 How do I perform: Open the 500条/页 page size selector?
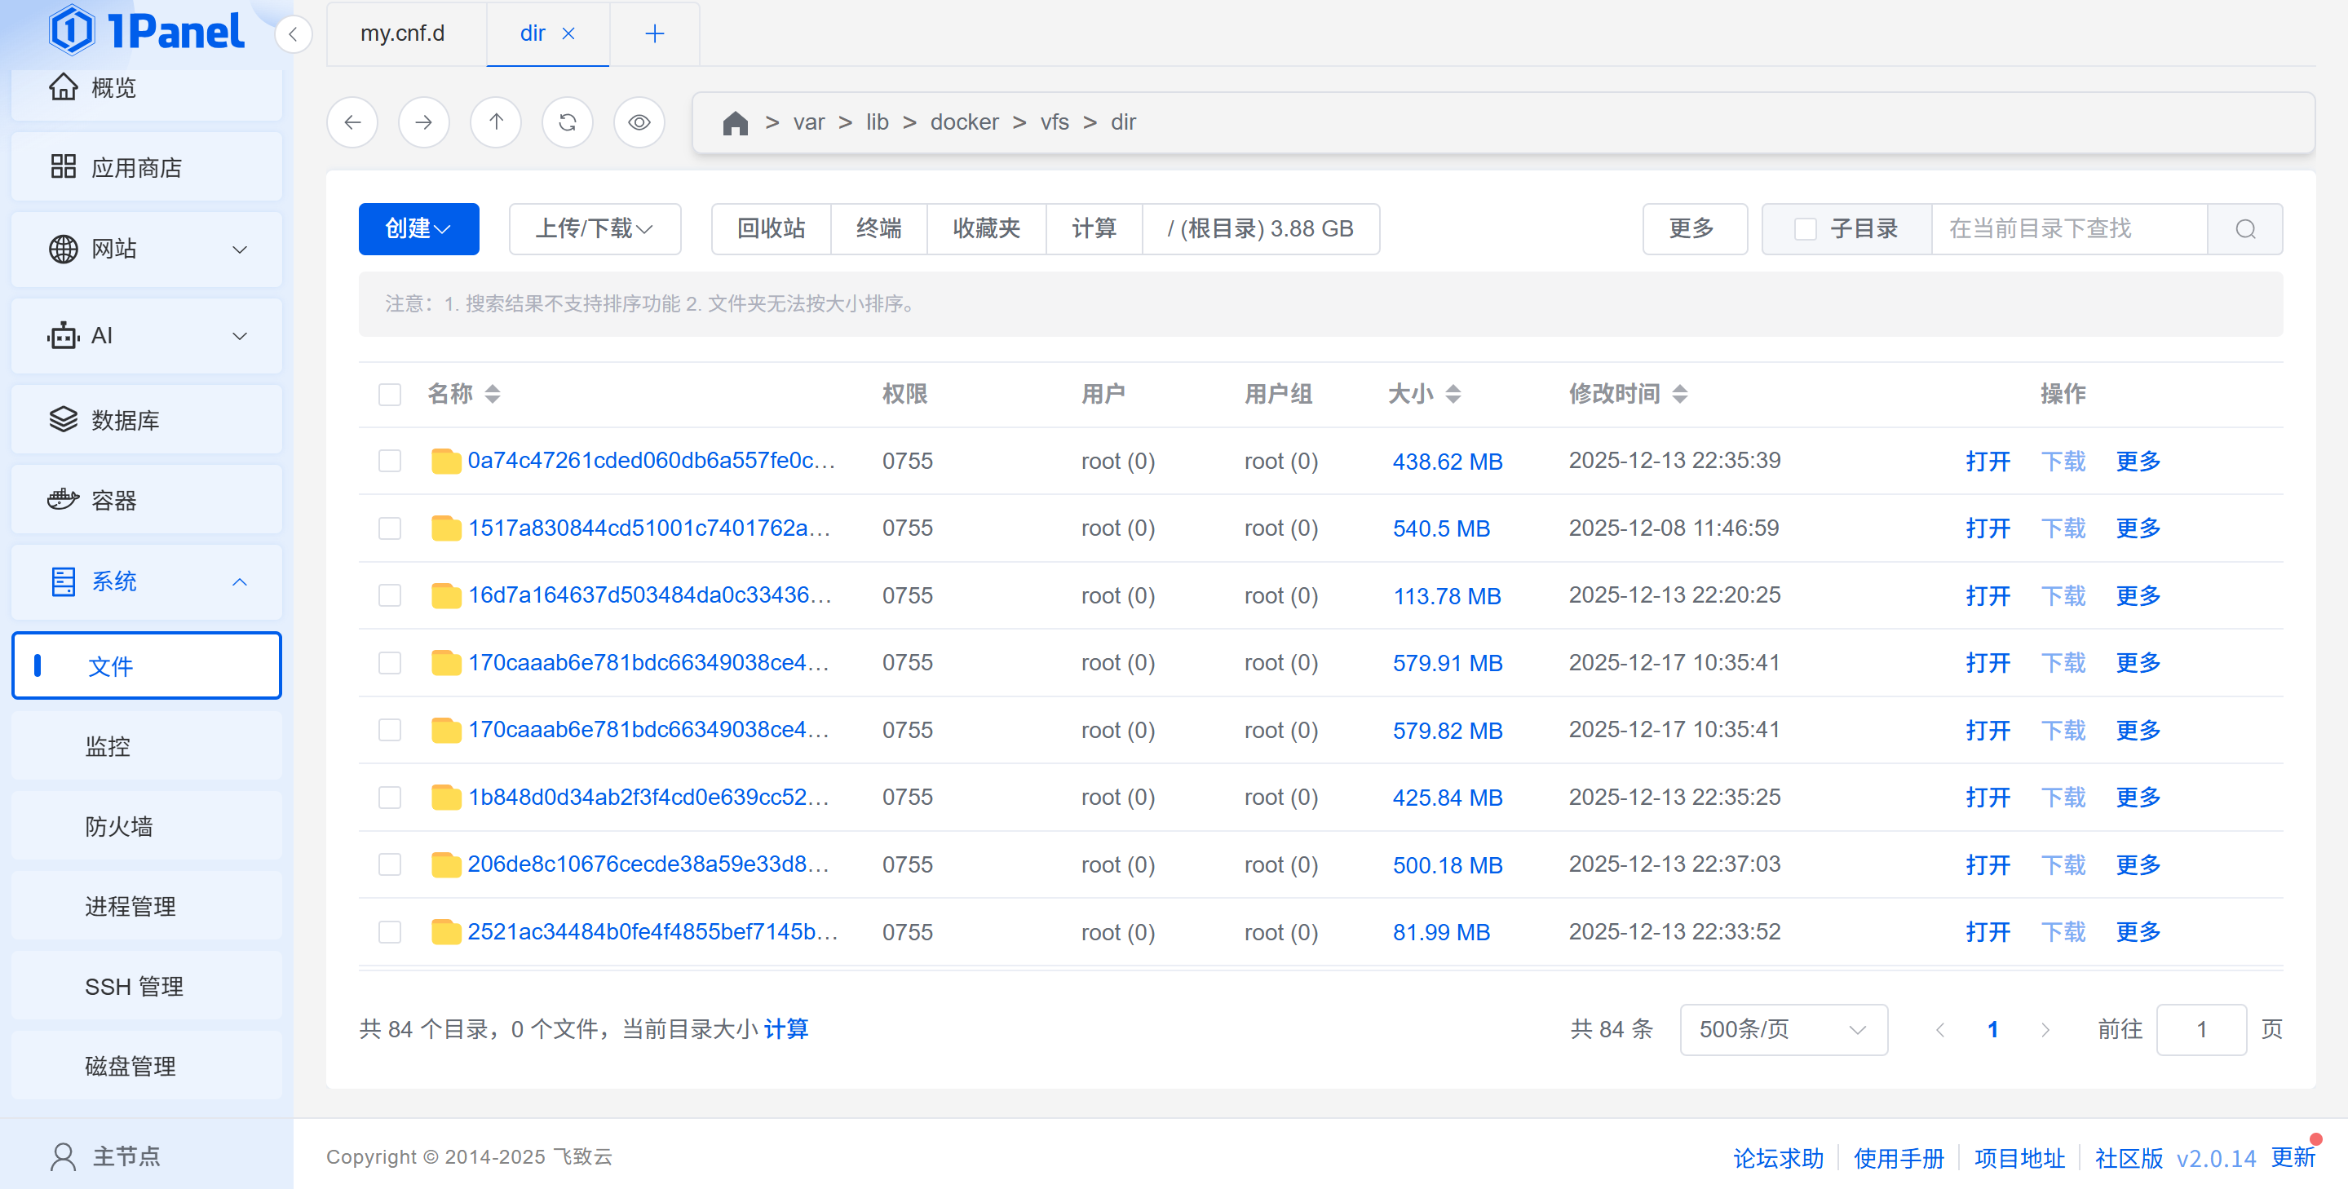pos(1783,1029)
